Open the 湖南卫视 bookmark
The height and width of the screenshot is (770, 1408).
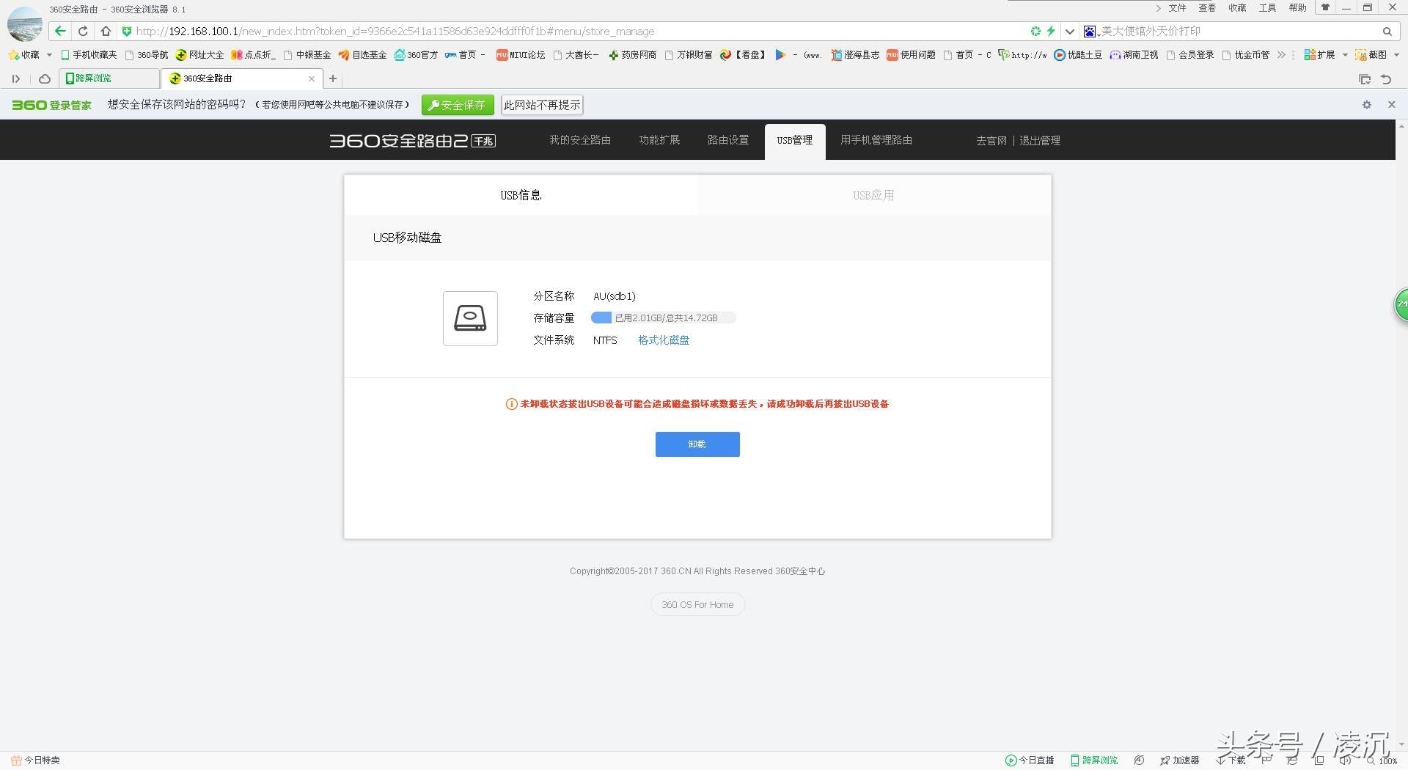click(1134, 54)
